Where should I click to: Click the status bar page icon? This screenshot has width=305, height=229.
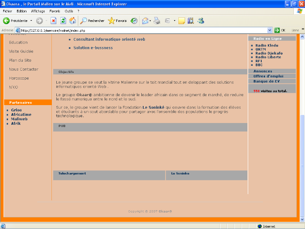[3, 226]
